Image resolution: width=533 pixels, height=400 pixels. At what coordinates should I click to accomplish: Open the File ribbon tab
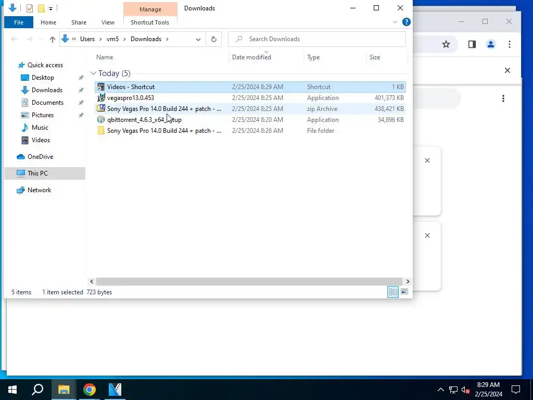point(19,22)
